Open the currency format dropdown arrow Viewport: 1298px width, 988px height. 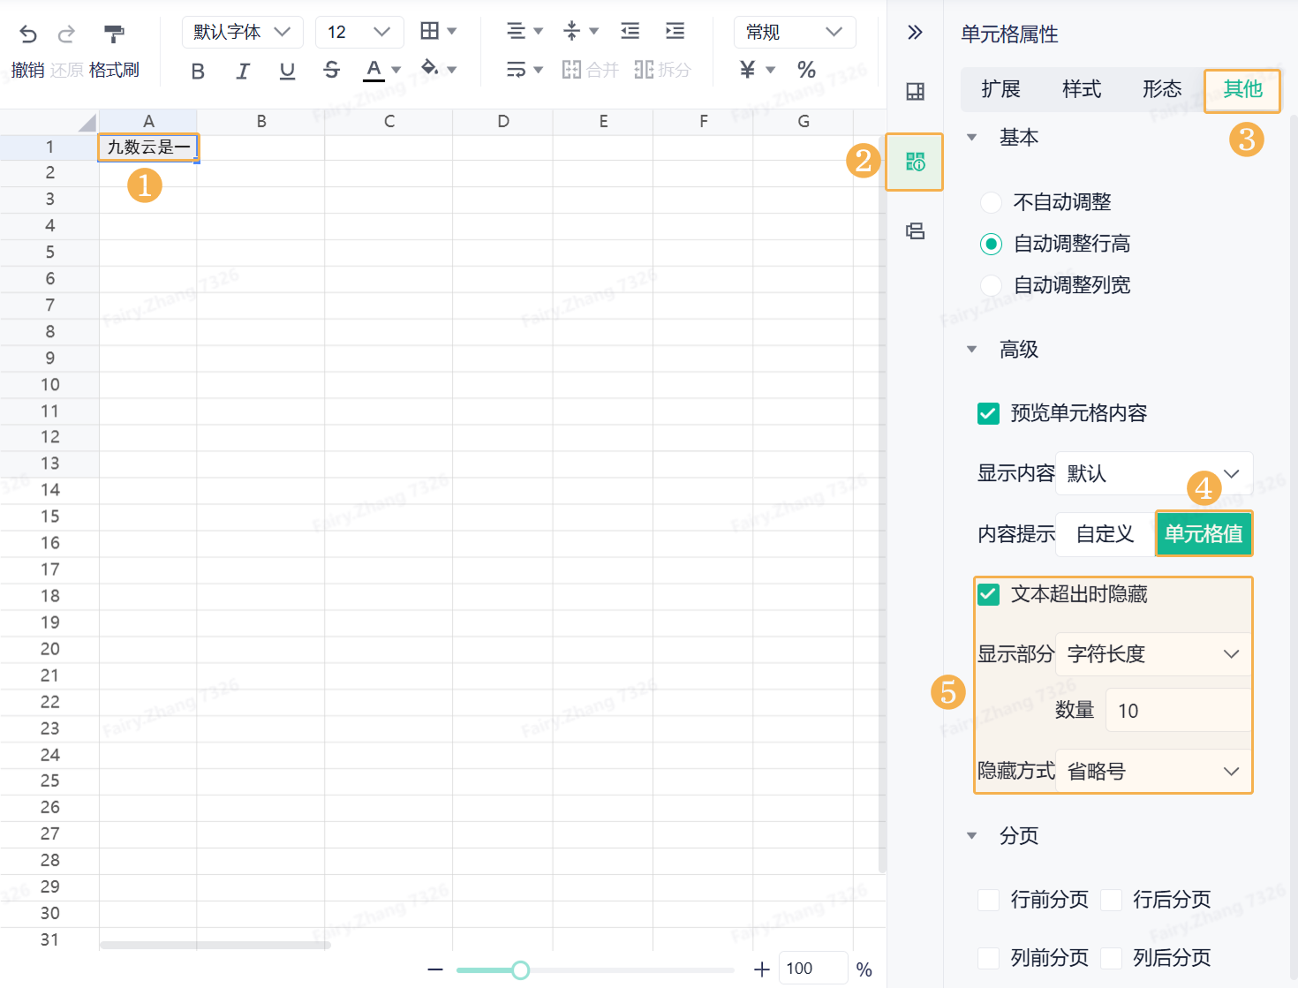tap(770, 70)
